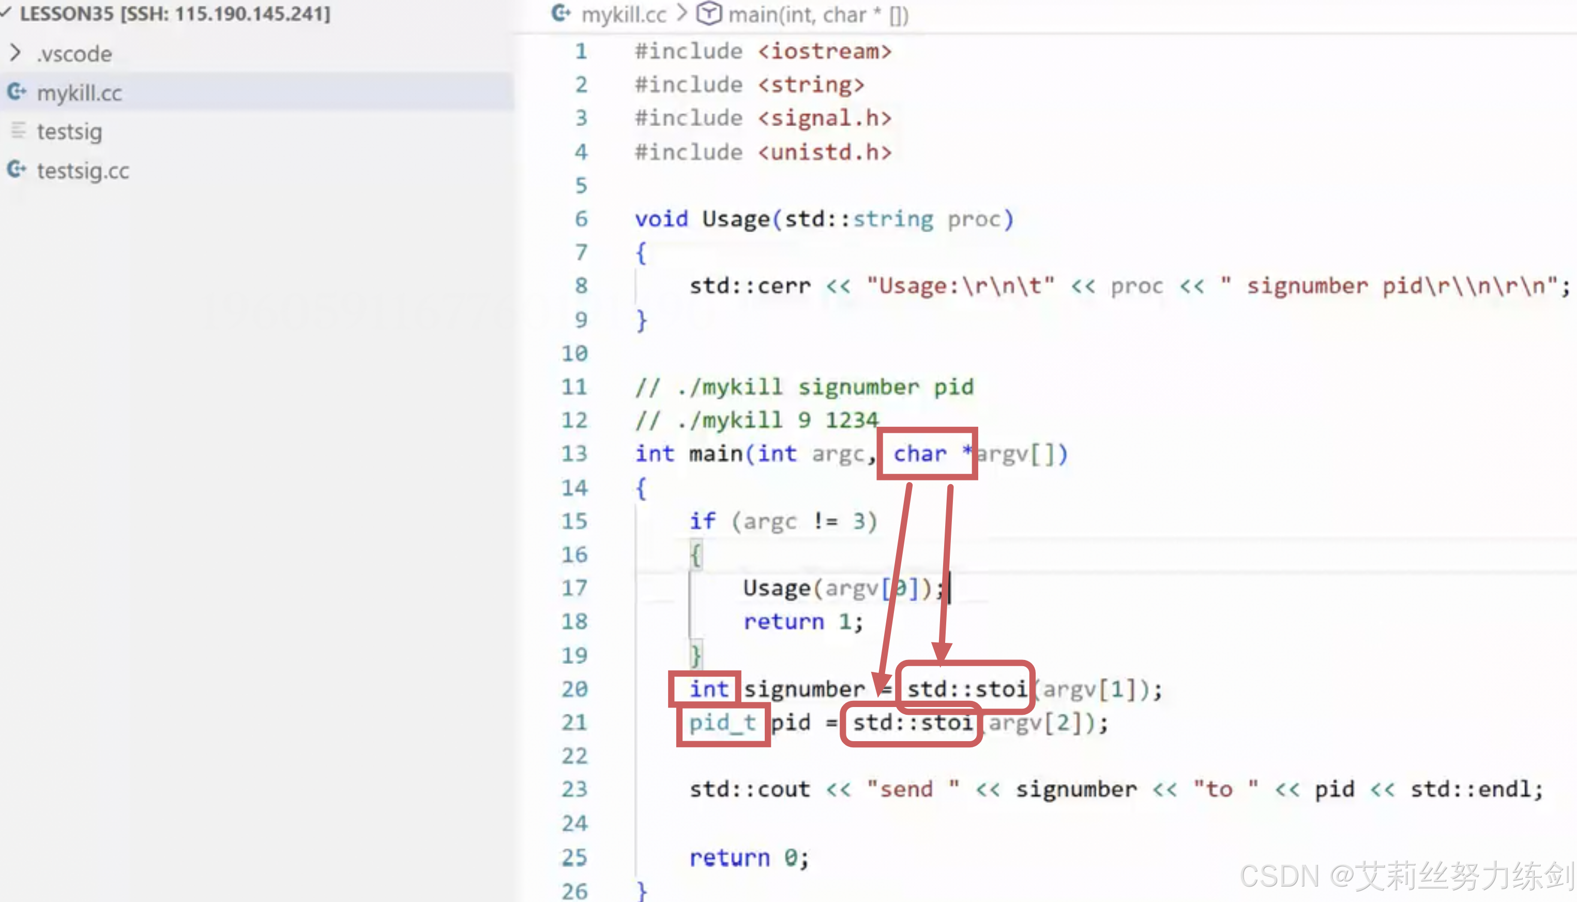Select the .vscode folder entry

(74, 54)
